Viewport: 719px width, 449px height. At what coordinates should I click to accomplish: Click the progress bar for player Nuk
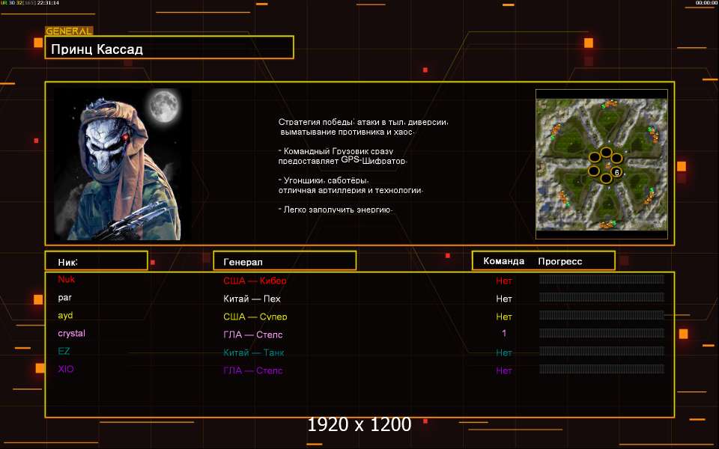point(601,279)
